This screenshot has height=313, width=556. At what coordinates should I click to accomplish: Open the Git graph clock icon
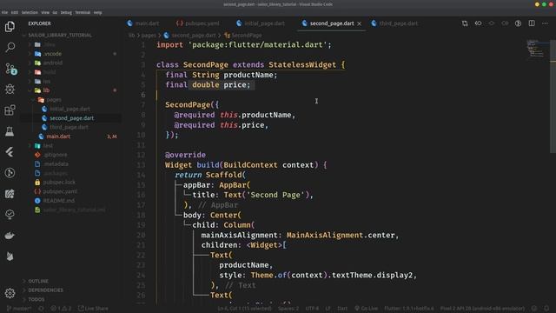[10, 173]
